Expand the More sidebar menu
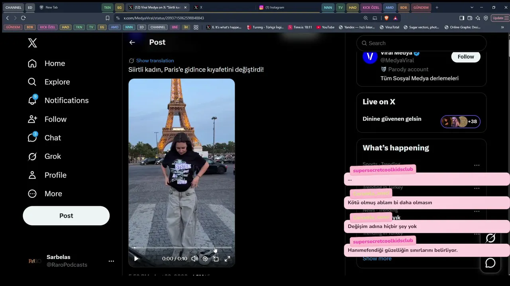Screen dimensions: 510x286 pos(45,194)
